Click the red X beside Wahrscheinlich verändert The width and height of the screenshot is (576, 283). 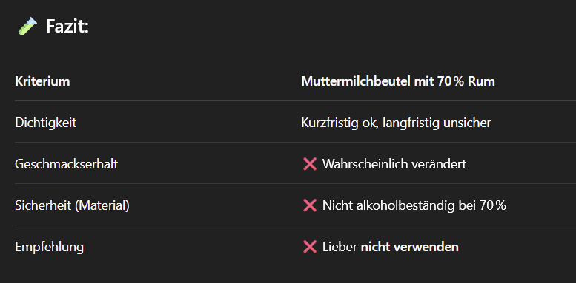310,164
